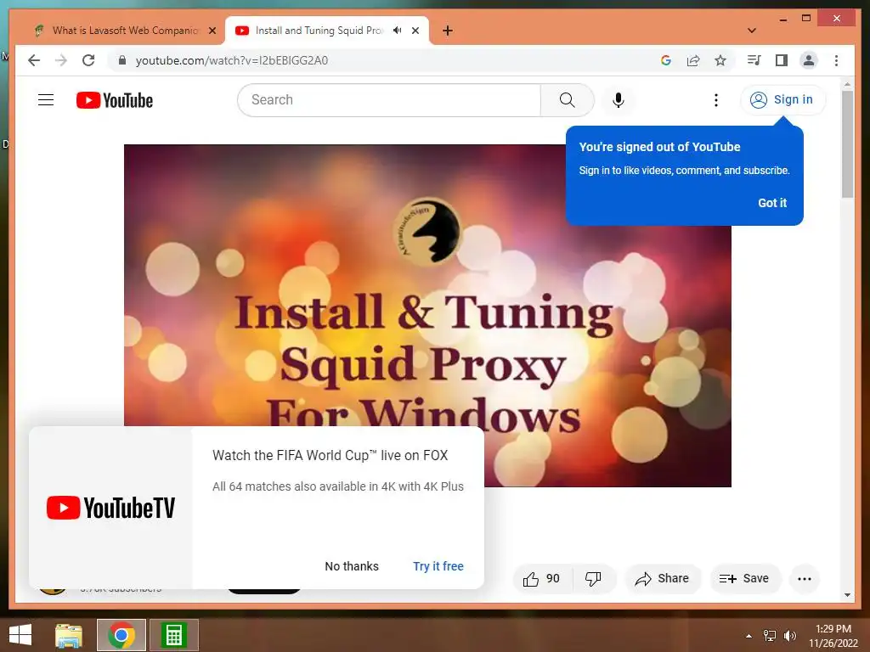Image resolution: width=870 pixels, height=652 pixels.
Task: Save the video to a playlist
Action: click(x=744, y=579)
